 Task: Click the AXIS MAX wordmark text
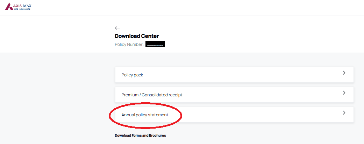click(23, 5)
